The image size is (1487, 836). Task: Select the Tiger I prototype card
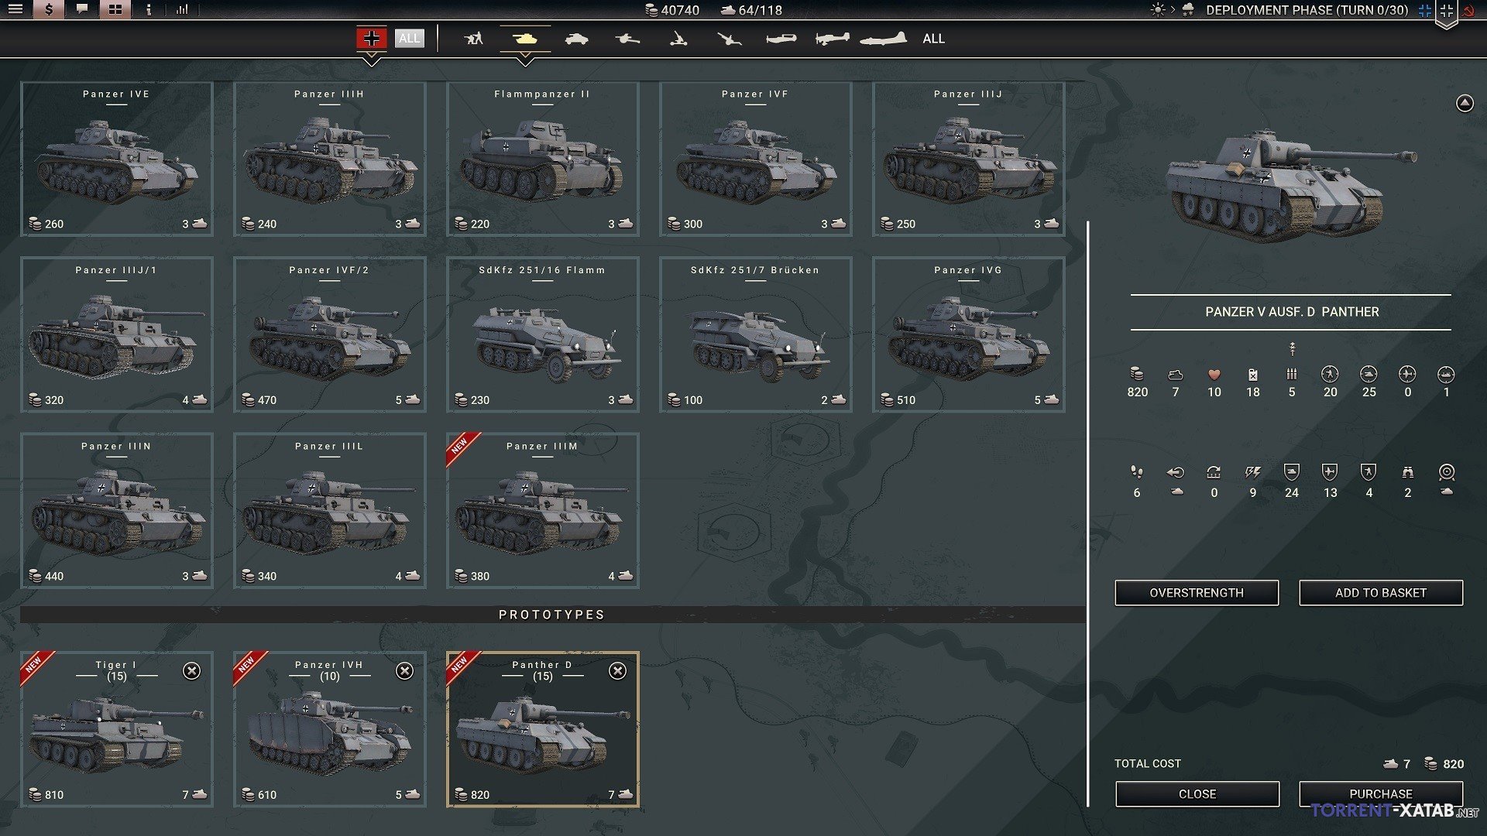point(117,729)
